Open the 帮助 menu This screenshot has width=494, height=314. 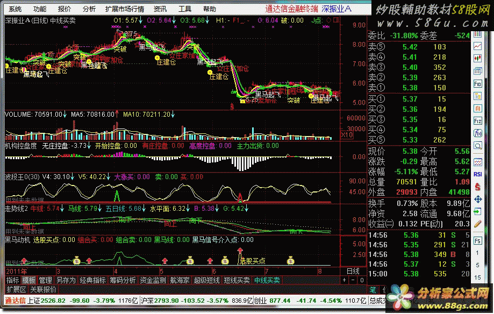[x=210, y=9]
